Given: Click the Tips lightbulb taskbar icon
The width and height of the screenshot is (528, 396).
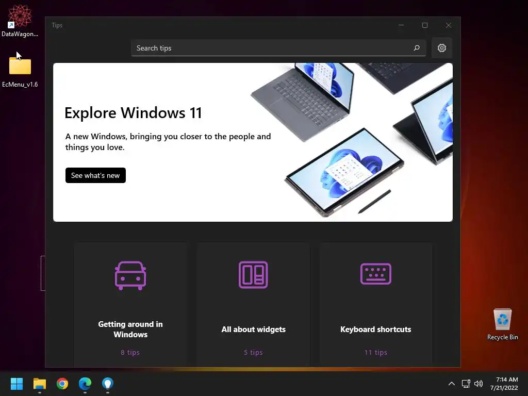Looking at the screenshot, I should coord(107,384).
